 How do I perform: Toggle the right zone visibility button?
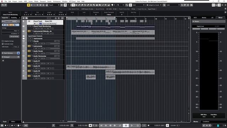click(219, 5)
